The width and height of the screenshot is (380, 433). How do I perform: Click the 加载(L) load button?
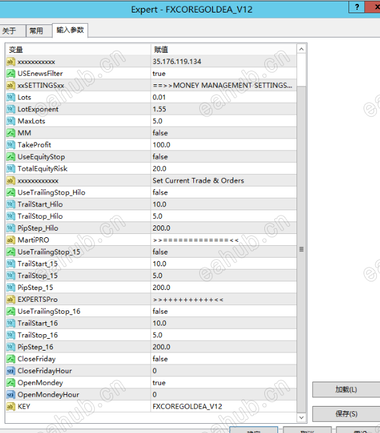(x=346, y=390)
